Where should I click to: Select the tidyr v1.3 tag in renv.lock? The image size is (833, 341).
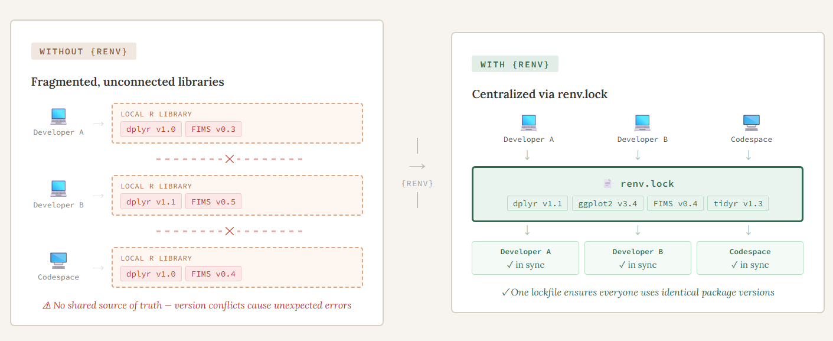coord(738,204)
